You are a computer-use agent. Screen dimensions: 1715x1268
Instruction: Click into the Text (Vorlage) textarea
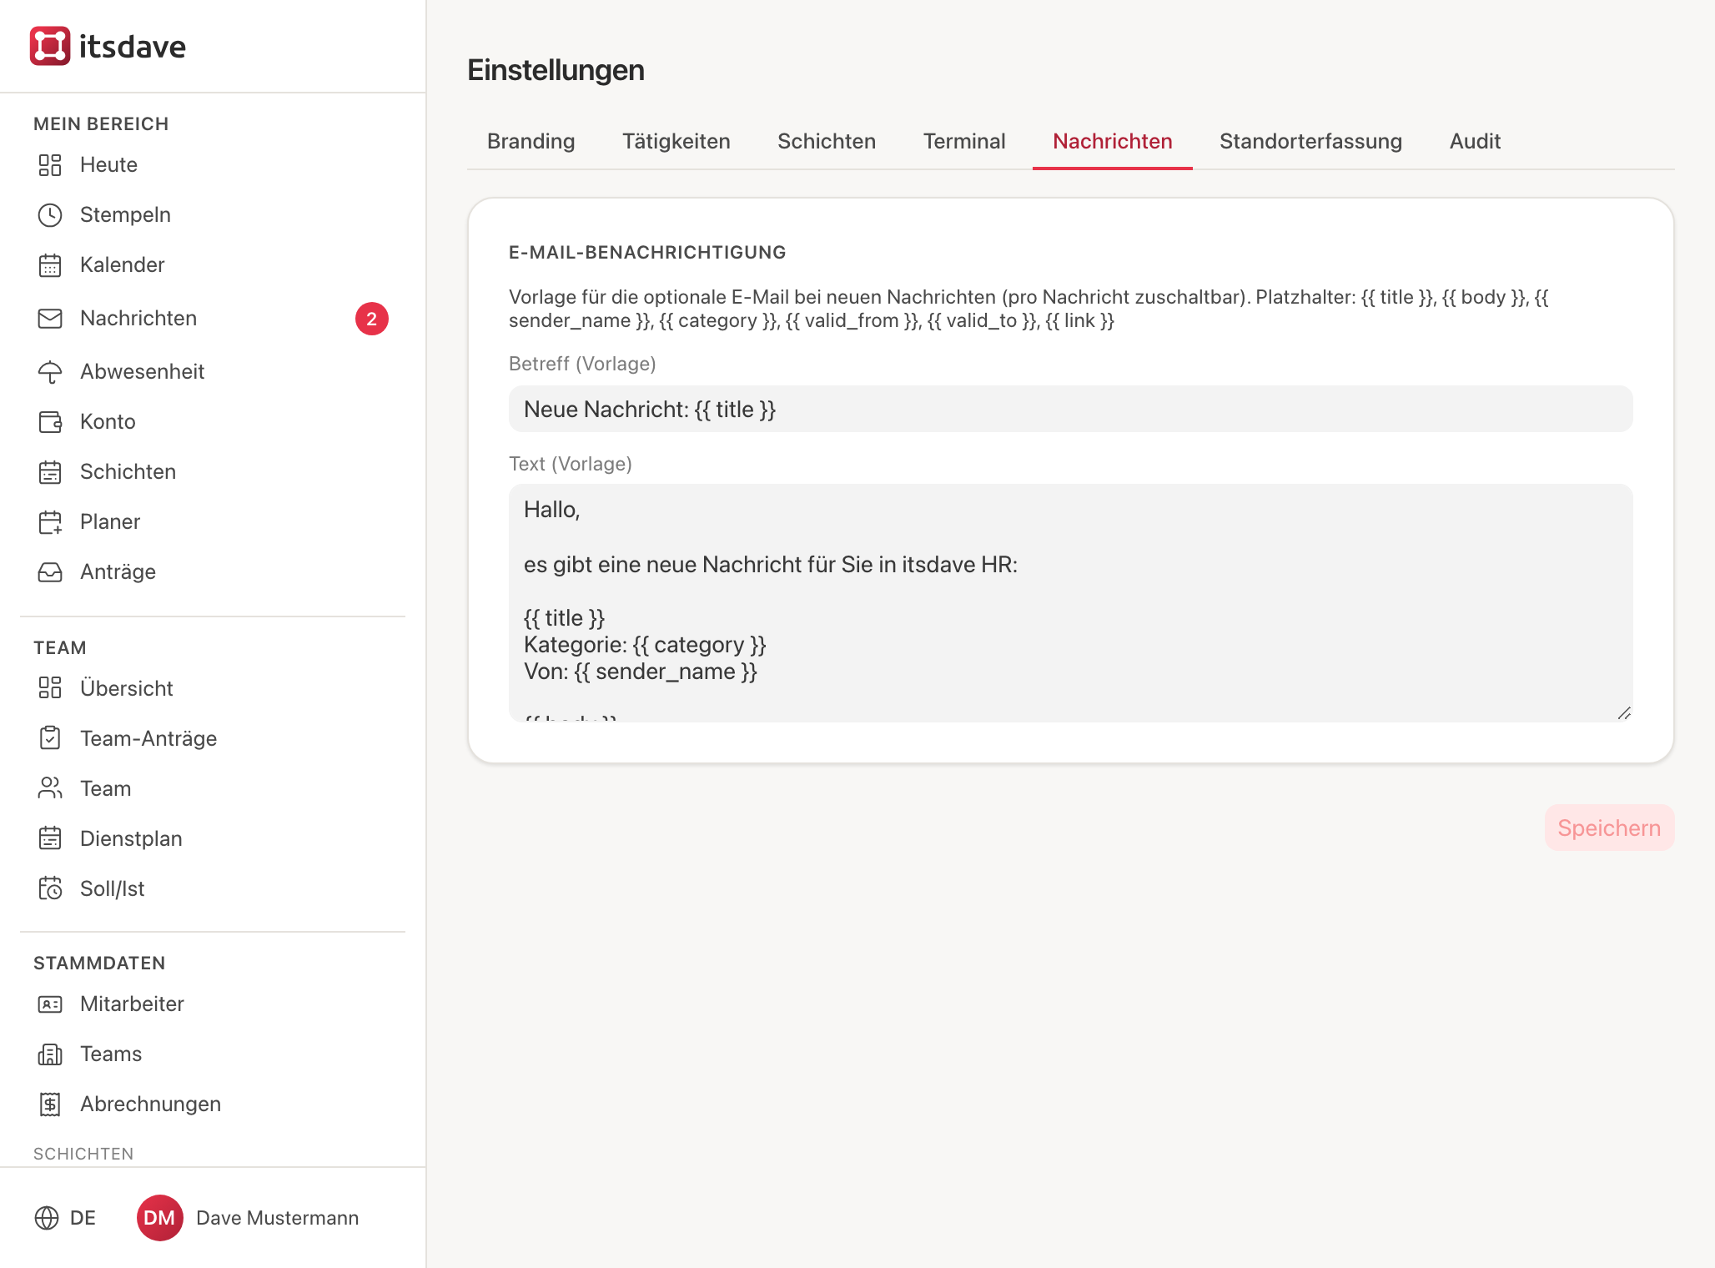tap(1070, 602)
